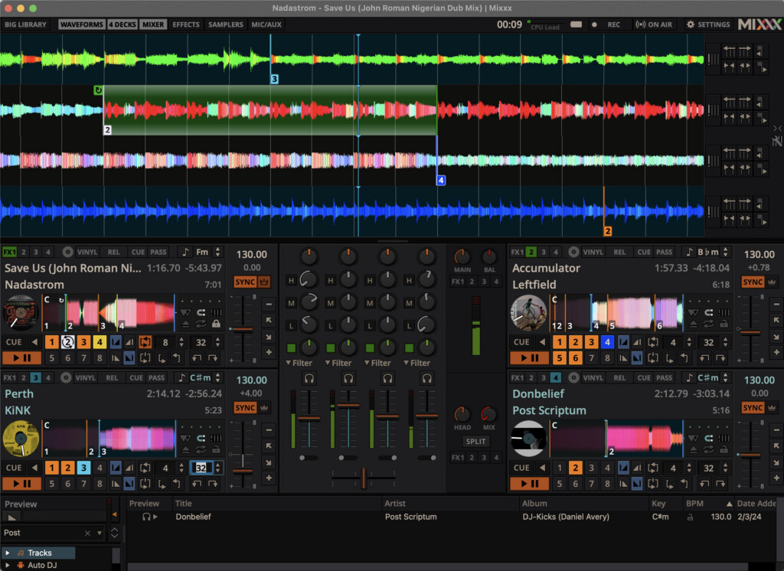This screenshot has width=784, height=571.
Task: Click the sync leader crown on Save Us deck
Action: 264,282
